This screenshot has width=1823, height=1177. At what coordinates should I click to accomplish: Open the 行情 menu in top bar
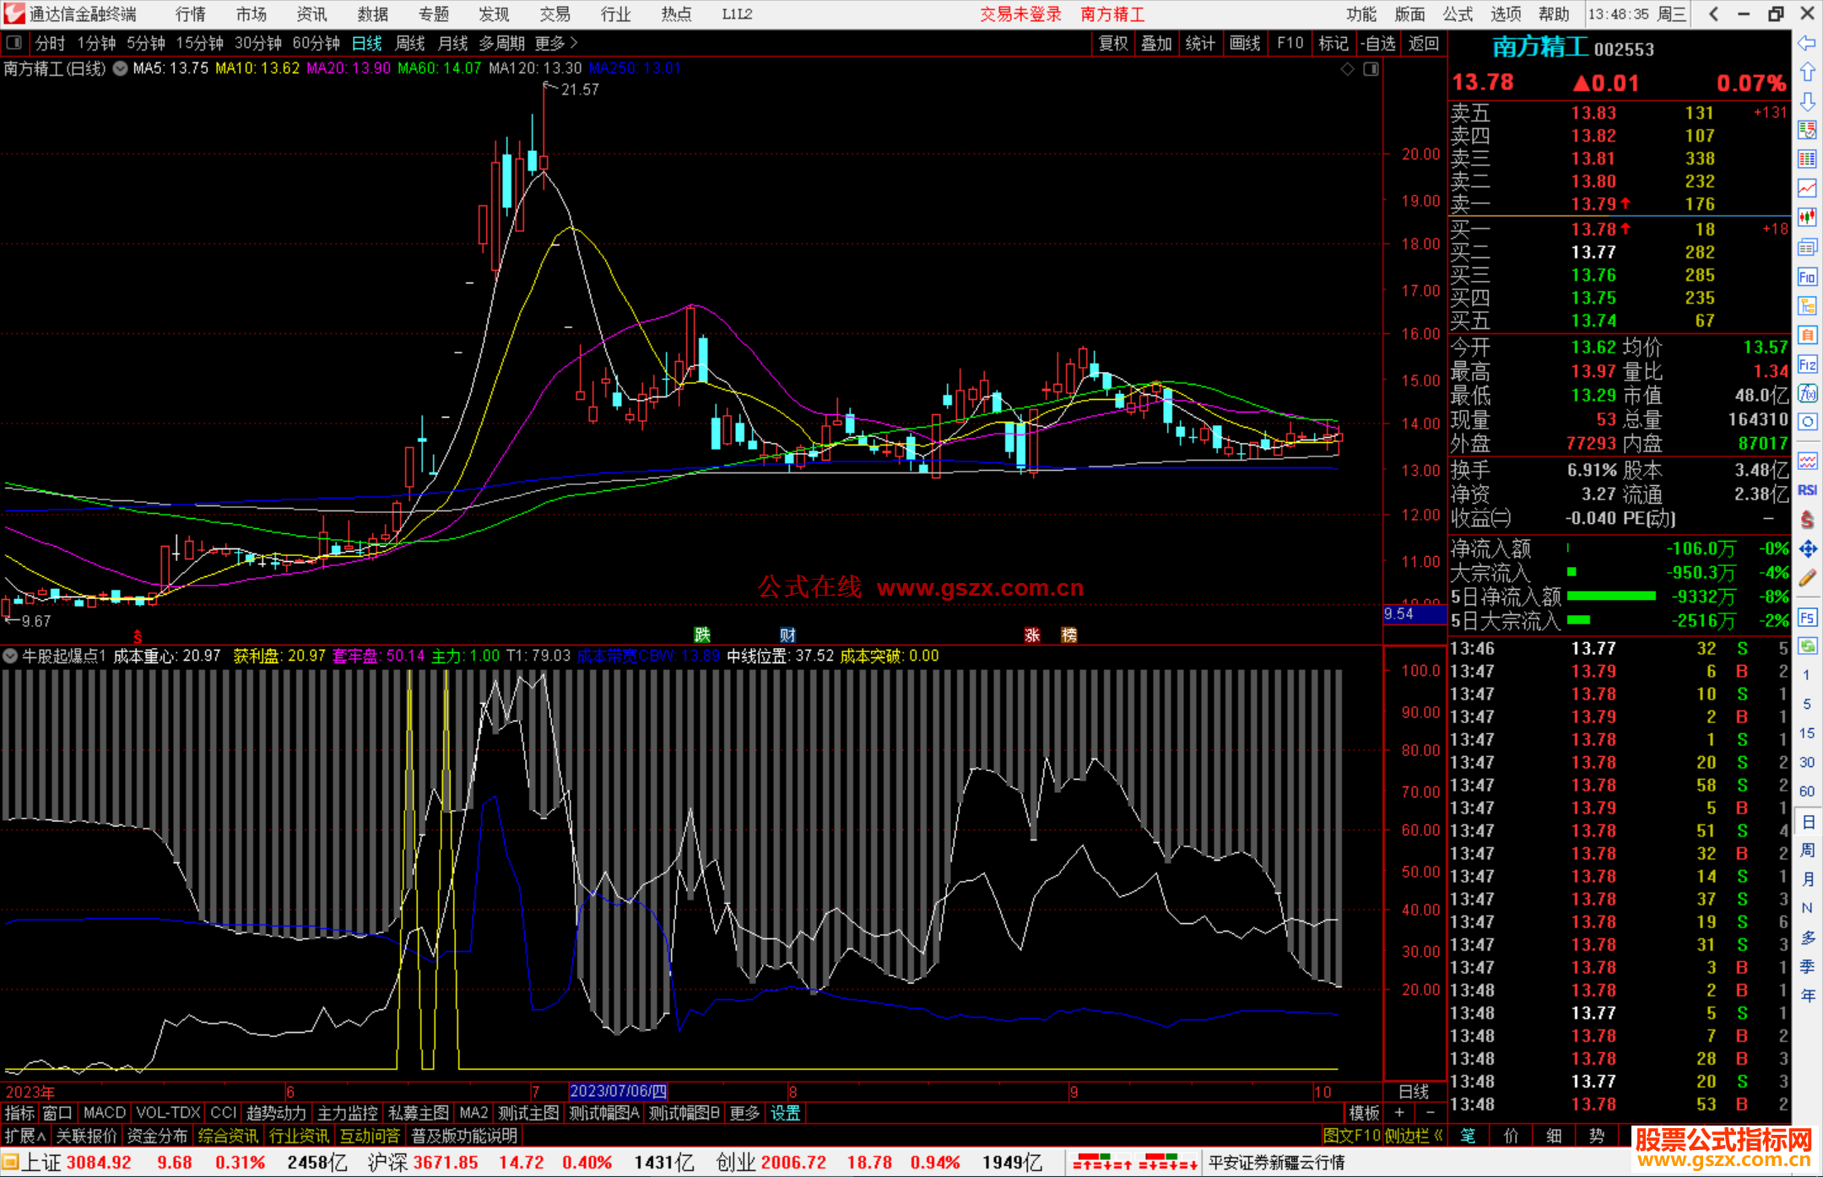tap(191, 14)
